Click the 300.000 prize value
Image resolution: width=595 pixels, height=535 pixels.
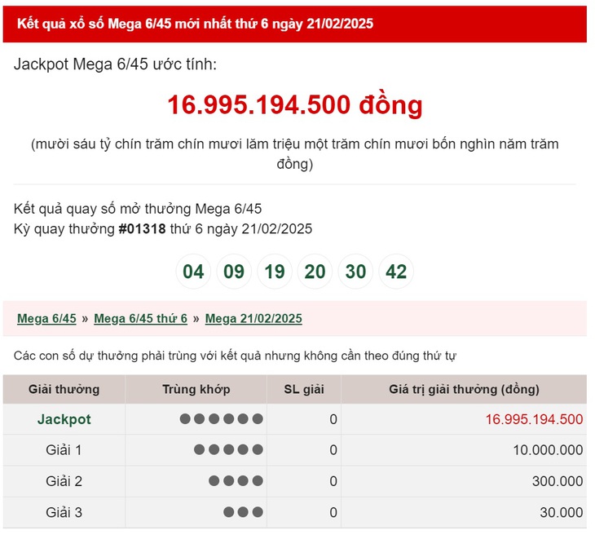558,481
